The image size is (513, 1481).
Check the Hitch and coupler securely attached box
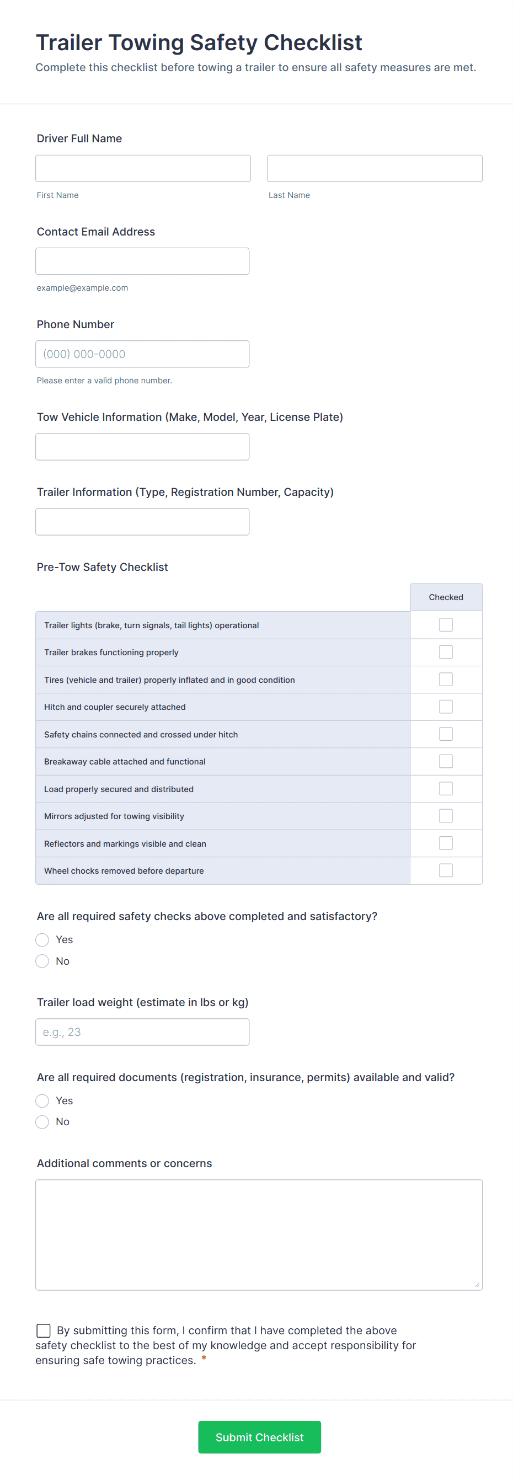pyautogui.click(x=446, y=706)
